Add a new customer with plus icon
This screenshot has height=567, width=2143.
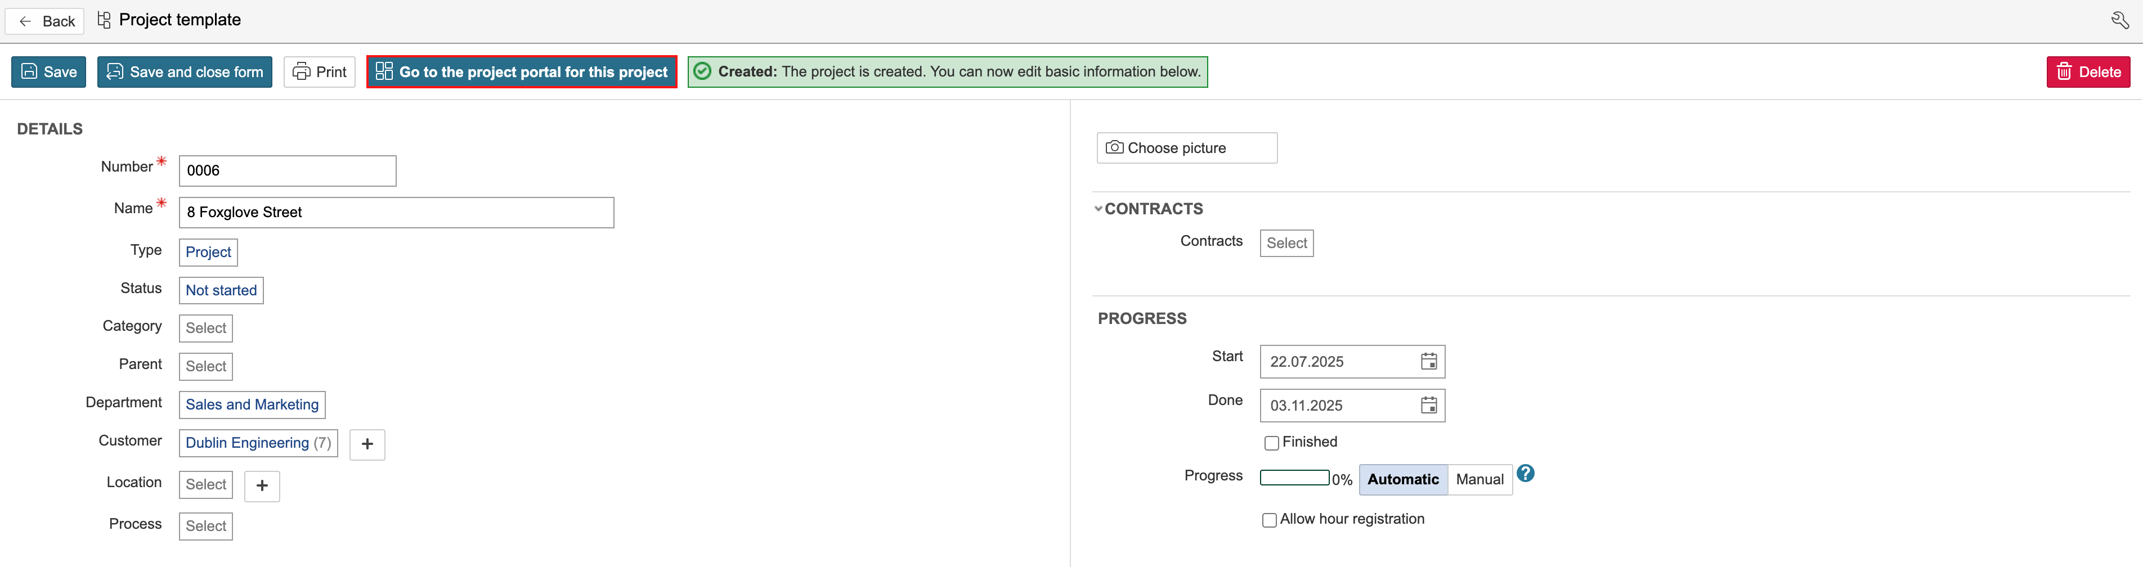coord(367,444)
